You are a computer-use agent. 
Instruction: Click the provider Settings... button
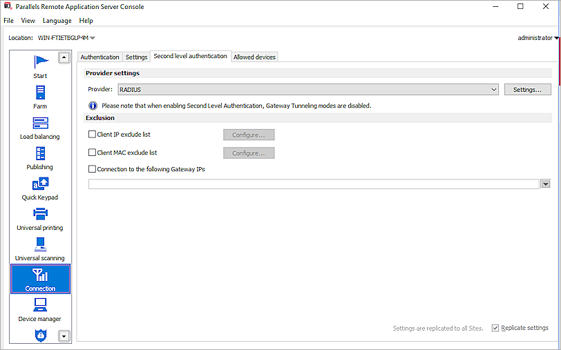(527, 89)
